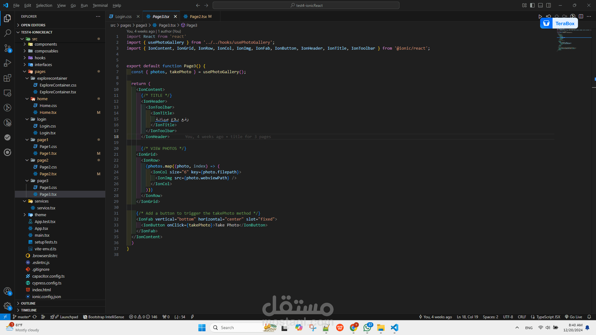This screenshot has height=335, width=596.
Task: Toggle Secondary Side Bar layout button
Action: [x=549, y=5]
